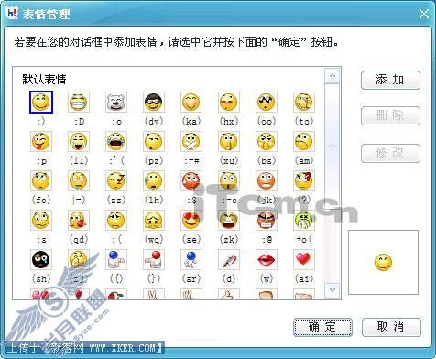Confirm with the 确定 button
Viewport: 436px width, 359px height.
click(x=322, y=327)
